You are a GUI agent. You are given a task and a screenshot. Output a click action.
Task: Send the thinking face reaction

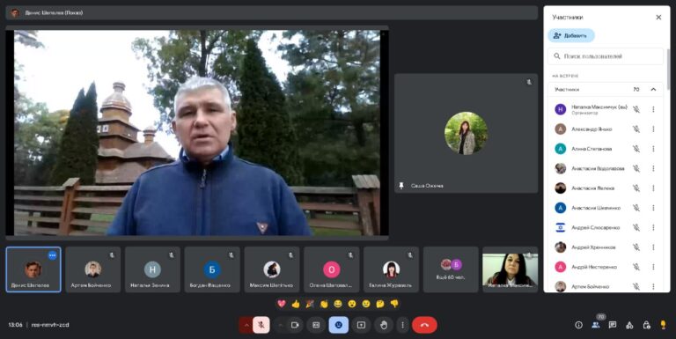click(x=380, y=304)
